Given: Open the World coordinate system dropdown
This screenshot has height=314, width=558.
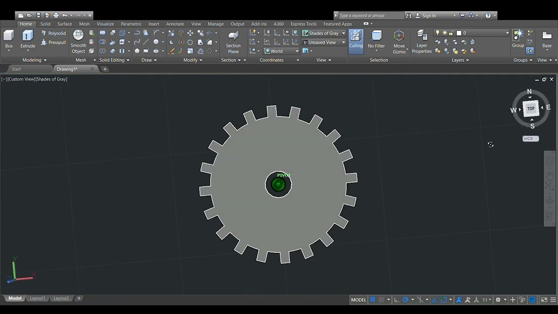Looking at the screenshot, I should (282, 51).
